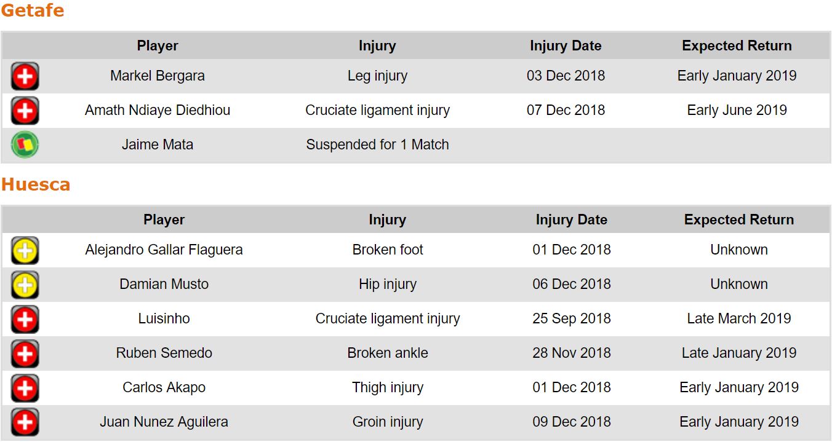The height and width of the screenshot is (442, 832).
Task: Click the red injury icon beside Carlos Akapo
Action: point(25,389)
